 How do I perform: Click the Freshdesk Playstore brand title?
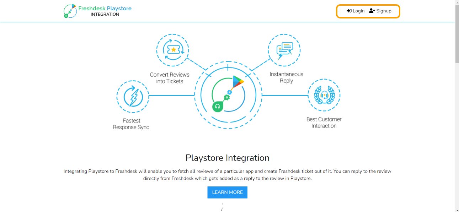tap(105, 8)
